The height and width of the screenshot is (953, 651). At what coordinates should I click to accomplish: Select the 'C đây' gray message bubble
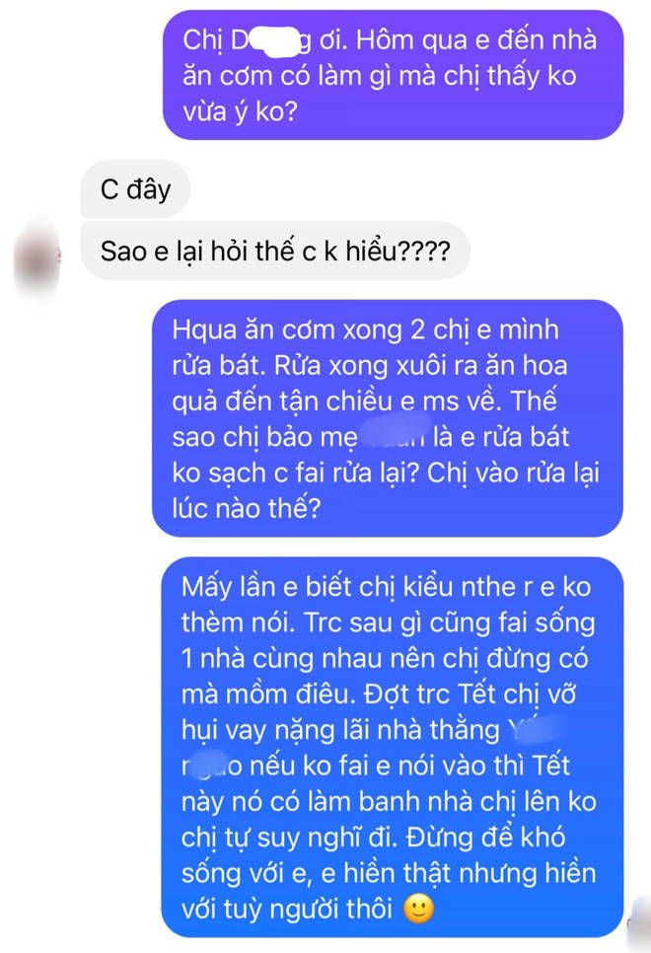tap(135, 189)
